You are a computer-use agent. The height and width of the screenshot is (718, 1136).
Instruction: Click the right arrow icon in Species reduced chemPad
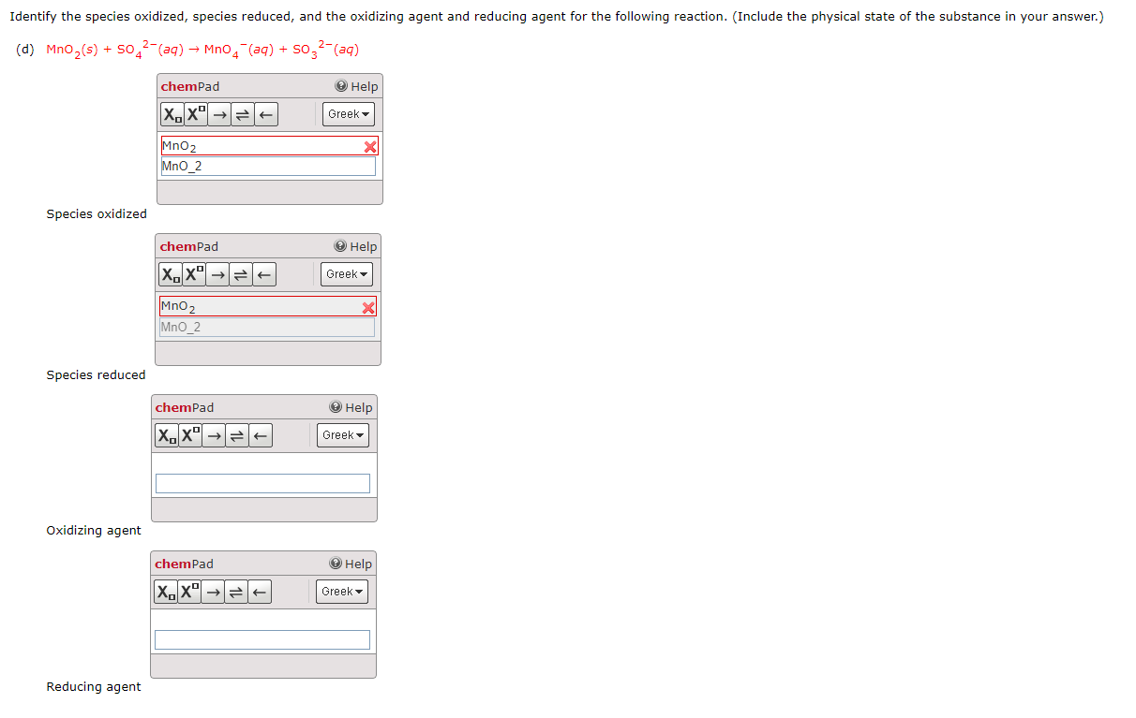216,274
